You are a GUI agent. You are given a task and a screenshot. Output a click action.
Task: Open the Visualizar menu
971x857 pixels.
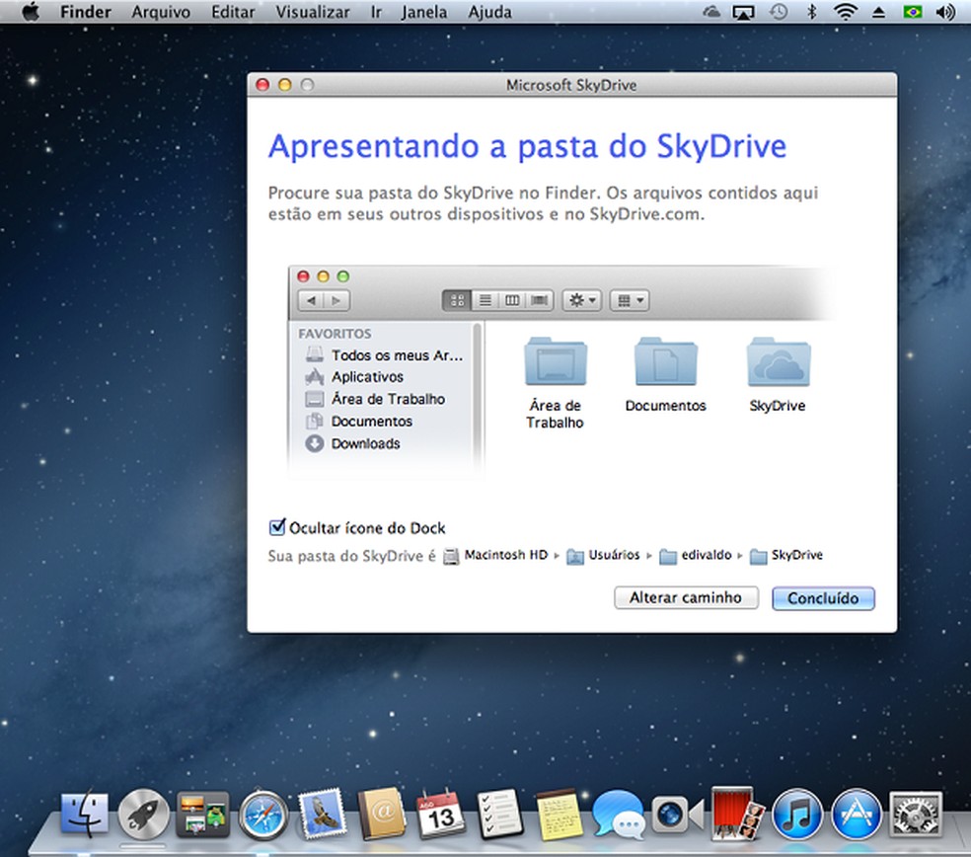point(312,13)
